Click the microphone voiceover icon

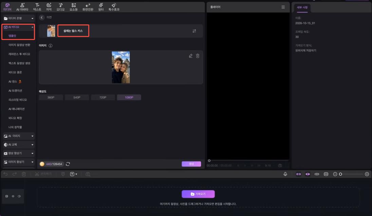click(x=285, y=174)
